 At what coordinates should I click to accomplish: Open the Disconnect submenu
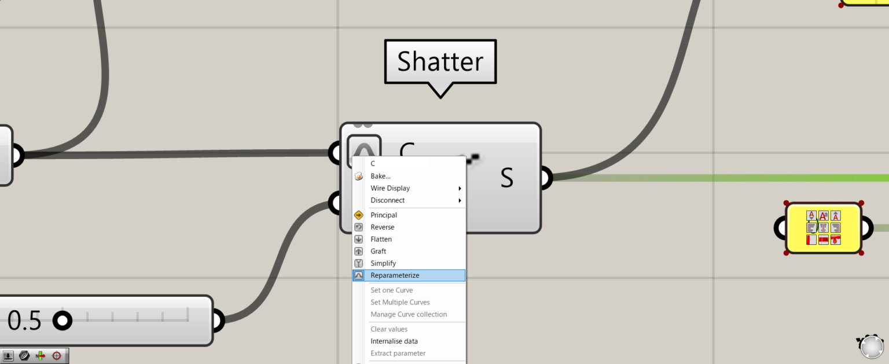coord(388,200)
